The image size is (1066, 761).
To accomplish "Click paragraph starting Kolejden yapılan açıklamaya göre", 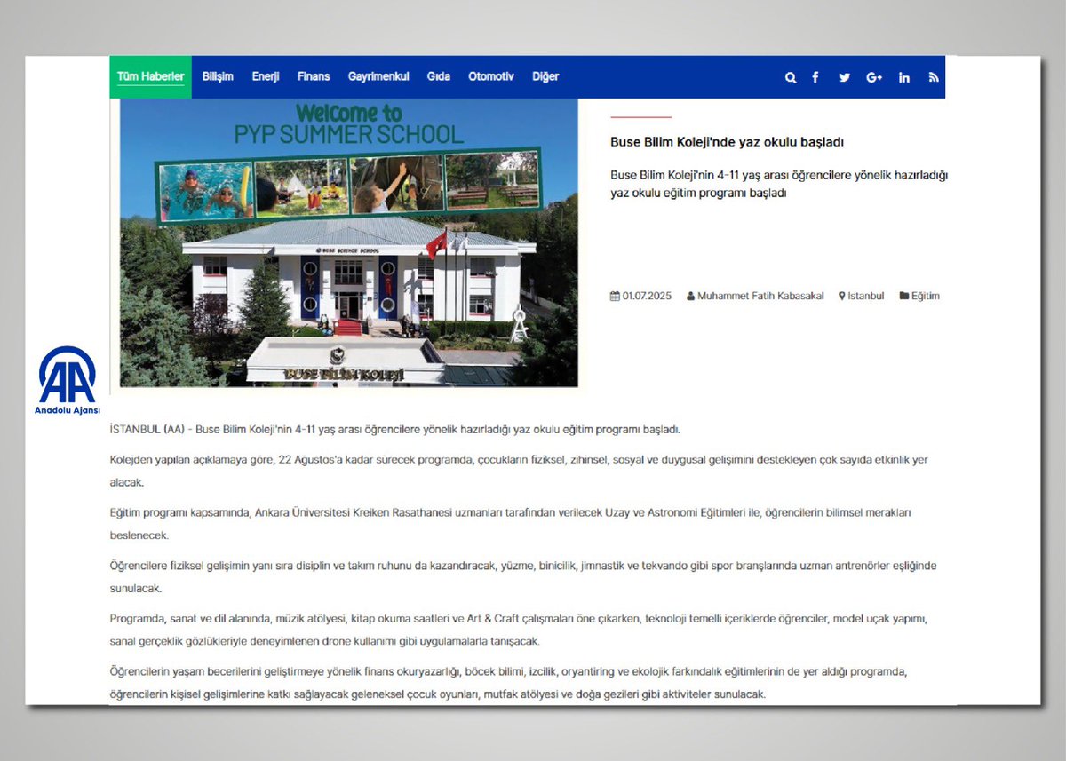I will (x=519, y=471).
